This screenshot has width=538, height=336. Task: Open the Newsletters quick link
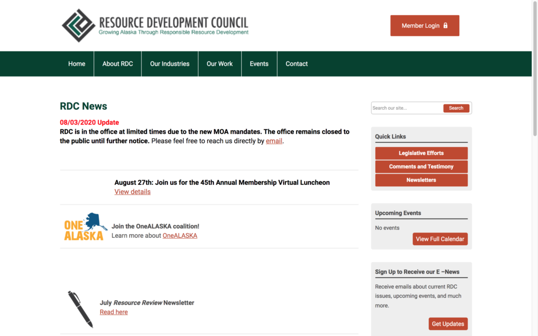[421, 180]
